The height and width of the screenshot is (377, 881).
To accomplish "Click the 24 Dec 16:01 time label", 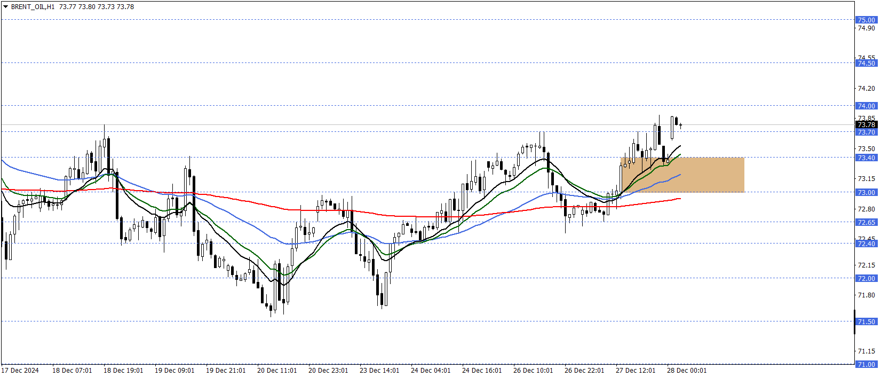I will [482, 370].
